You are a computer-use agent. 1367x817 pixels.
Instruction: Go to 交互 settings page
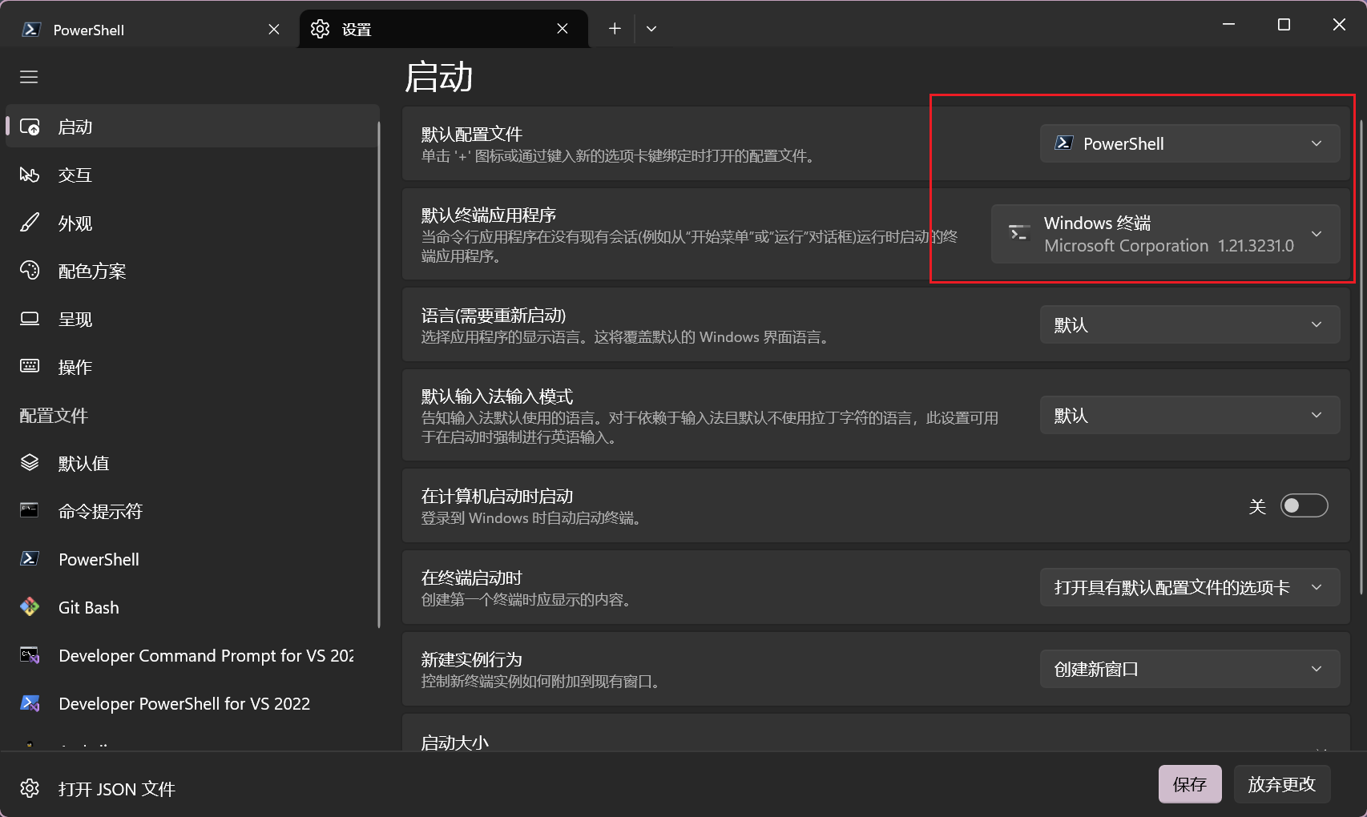tap(192, 175)
